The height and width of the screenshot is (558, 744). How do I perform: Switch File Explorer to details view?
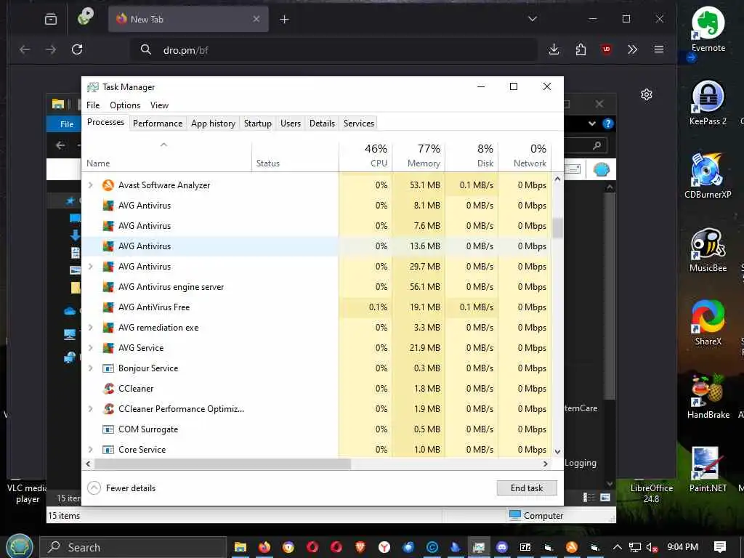click(589, 497)
